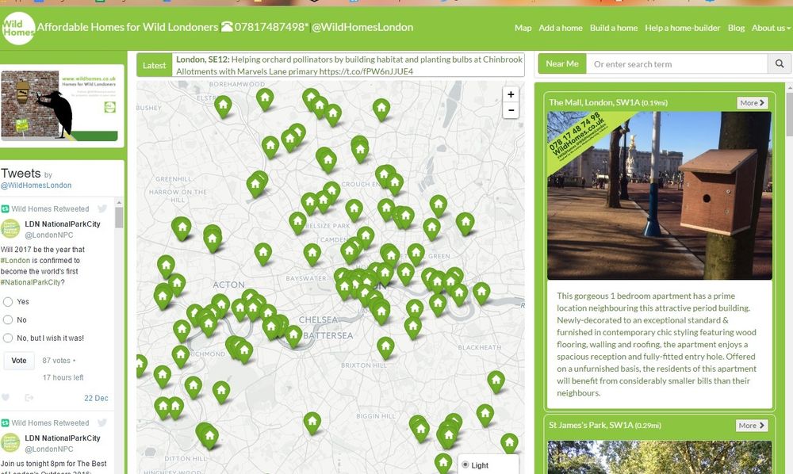
Task: Click the Latest news ticker text
Action: [x=349, y=65]
